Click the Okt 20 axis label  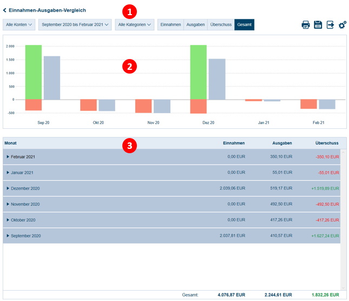coord(98,123)
